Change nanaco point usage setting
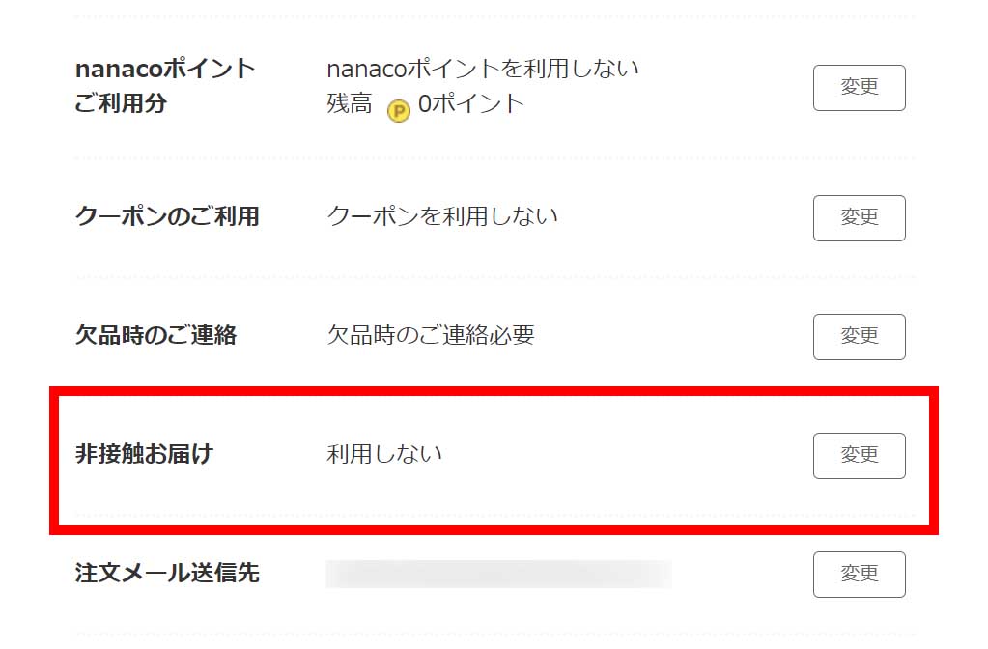Screen dimensions: 988x649 859,88
